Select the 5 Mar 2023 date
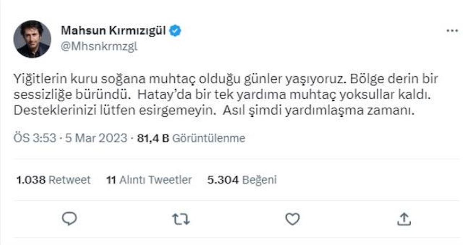The height and width of the screenshot is (245, 463). tap(97, 138)
